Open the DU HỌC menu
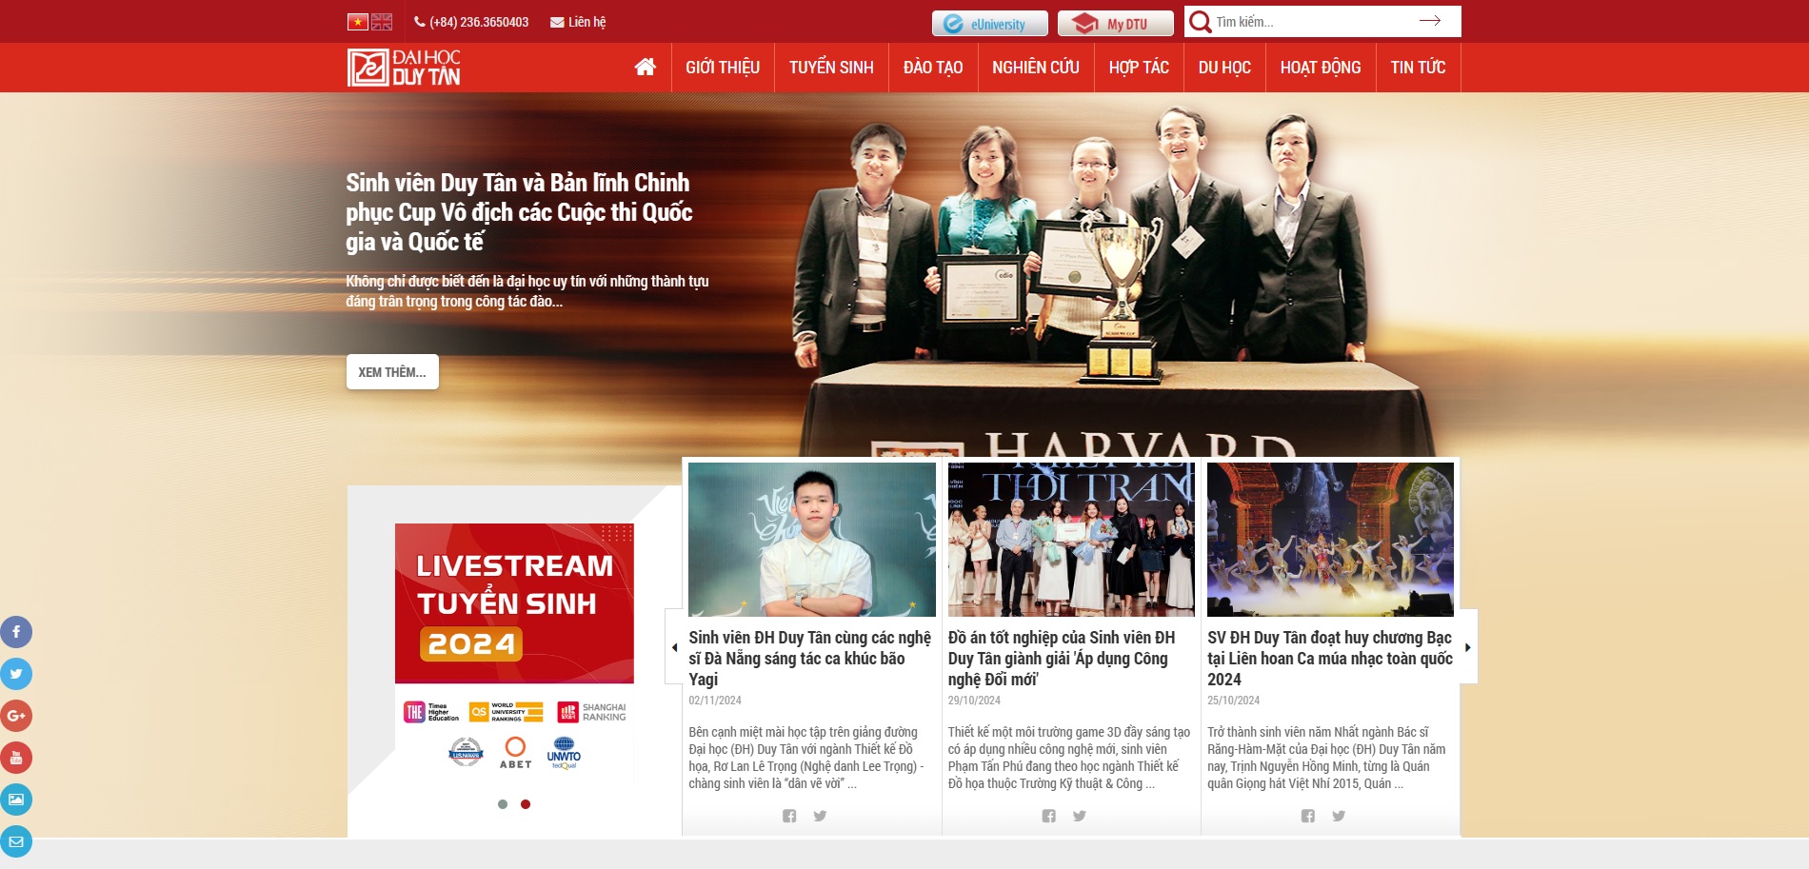This screenshot has height=869, width=1809. tap(1224, 68)
